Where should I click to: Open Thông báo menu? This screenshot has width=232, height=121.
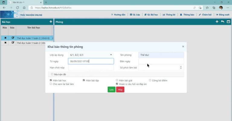[187, 14]
